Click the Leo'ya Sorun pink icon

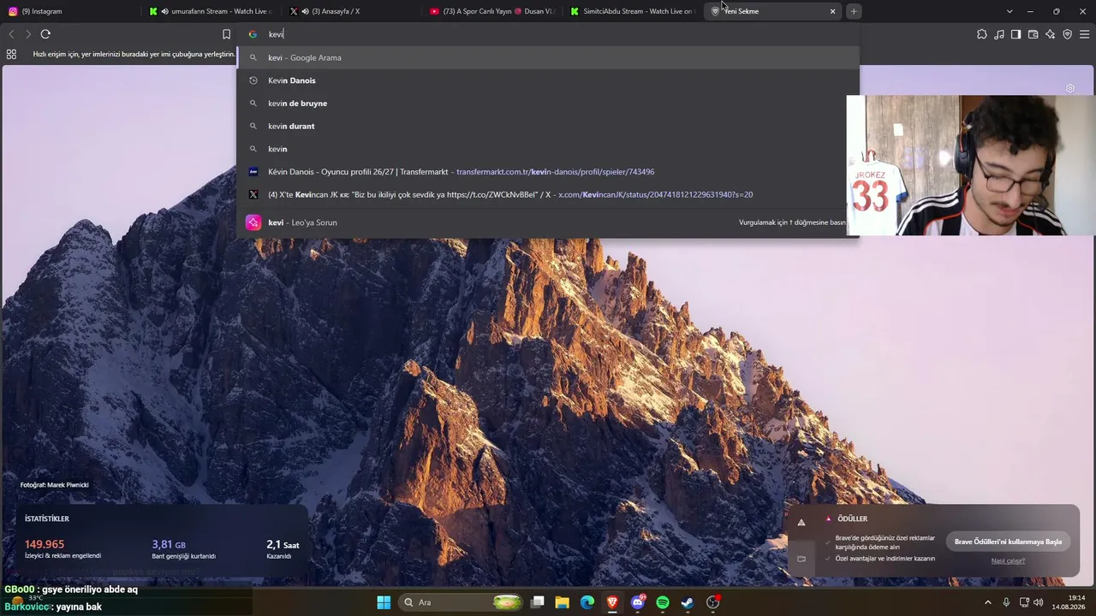coord(253,222)
